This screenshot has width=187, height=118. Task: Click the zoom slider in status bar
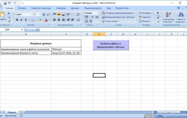(176, 116)
